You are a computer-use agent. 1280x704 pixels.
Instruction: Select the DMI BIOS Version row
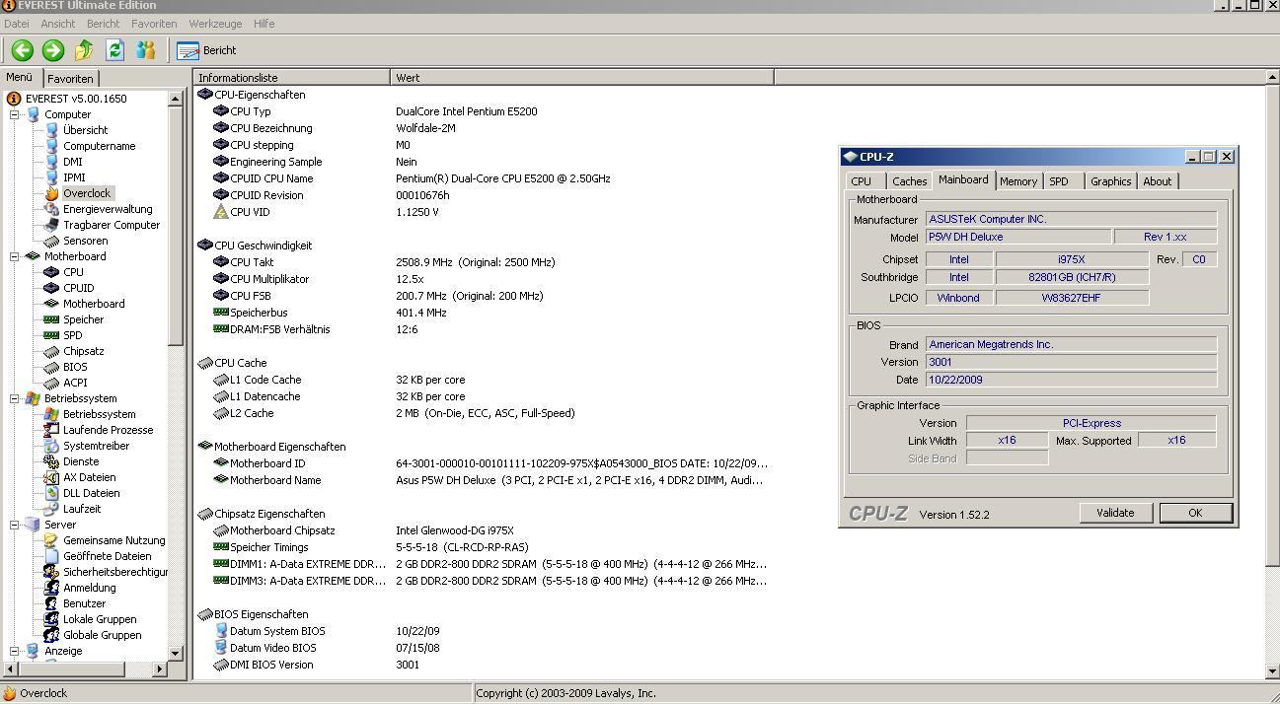482,665
